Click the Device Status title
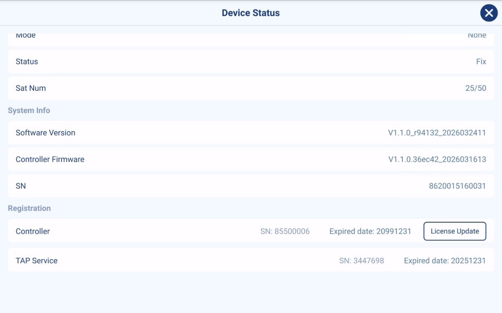The image size is (502, 313). coord(251,13)
